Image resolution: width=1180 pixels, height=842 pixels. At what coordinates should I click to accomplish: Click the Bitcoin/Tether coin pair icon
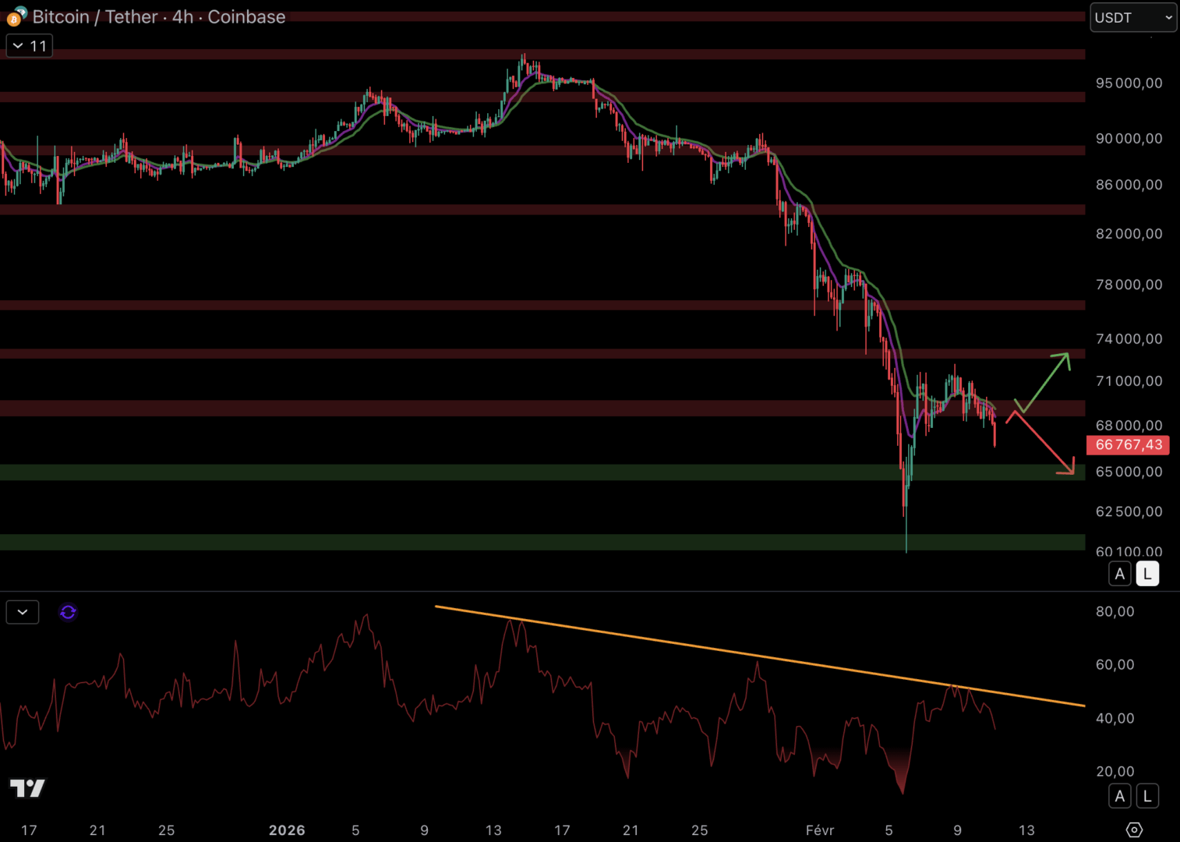[16, 16]
